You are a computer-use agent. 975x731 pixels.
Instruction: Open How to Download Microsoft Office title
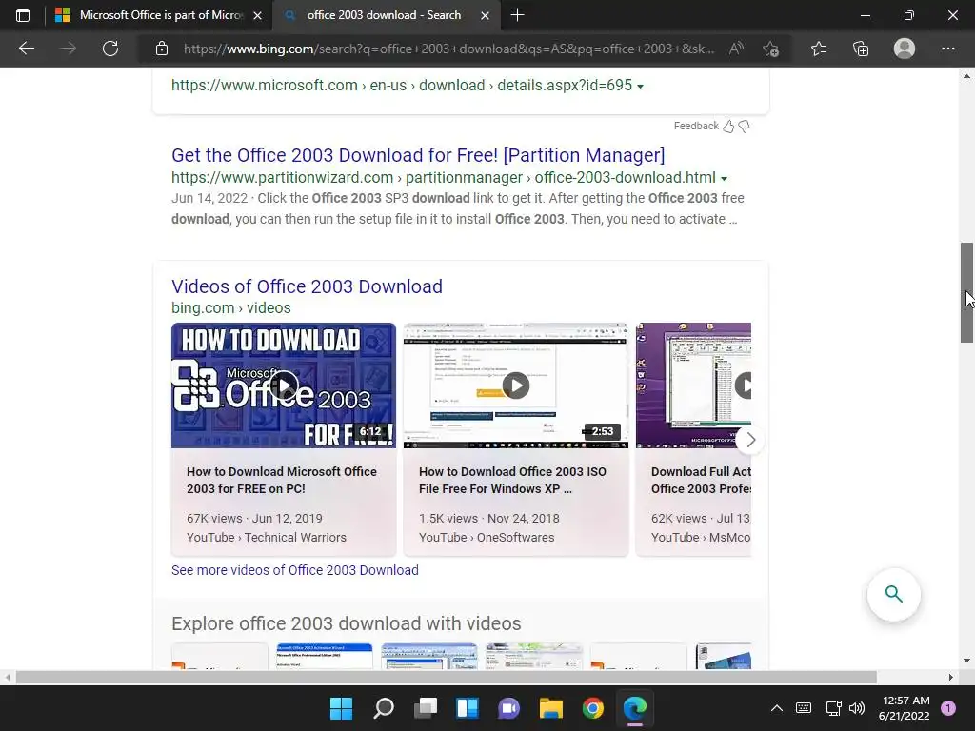(x=282, y=480)
